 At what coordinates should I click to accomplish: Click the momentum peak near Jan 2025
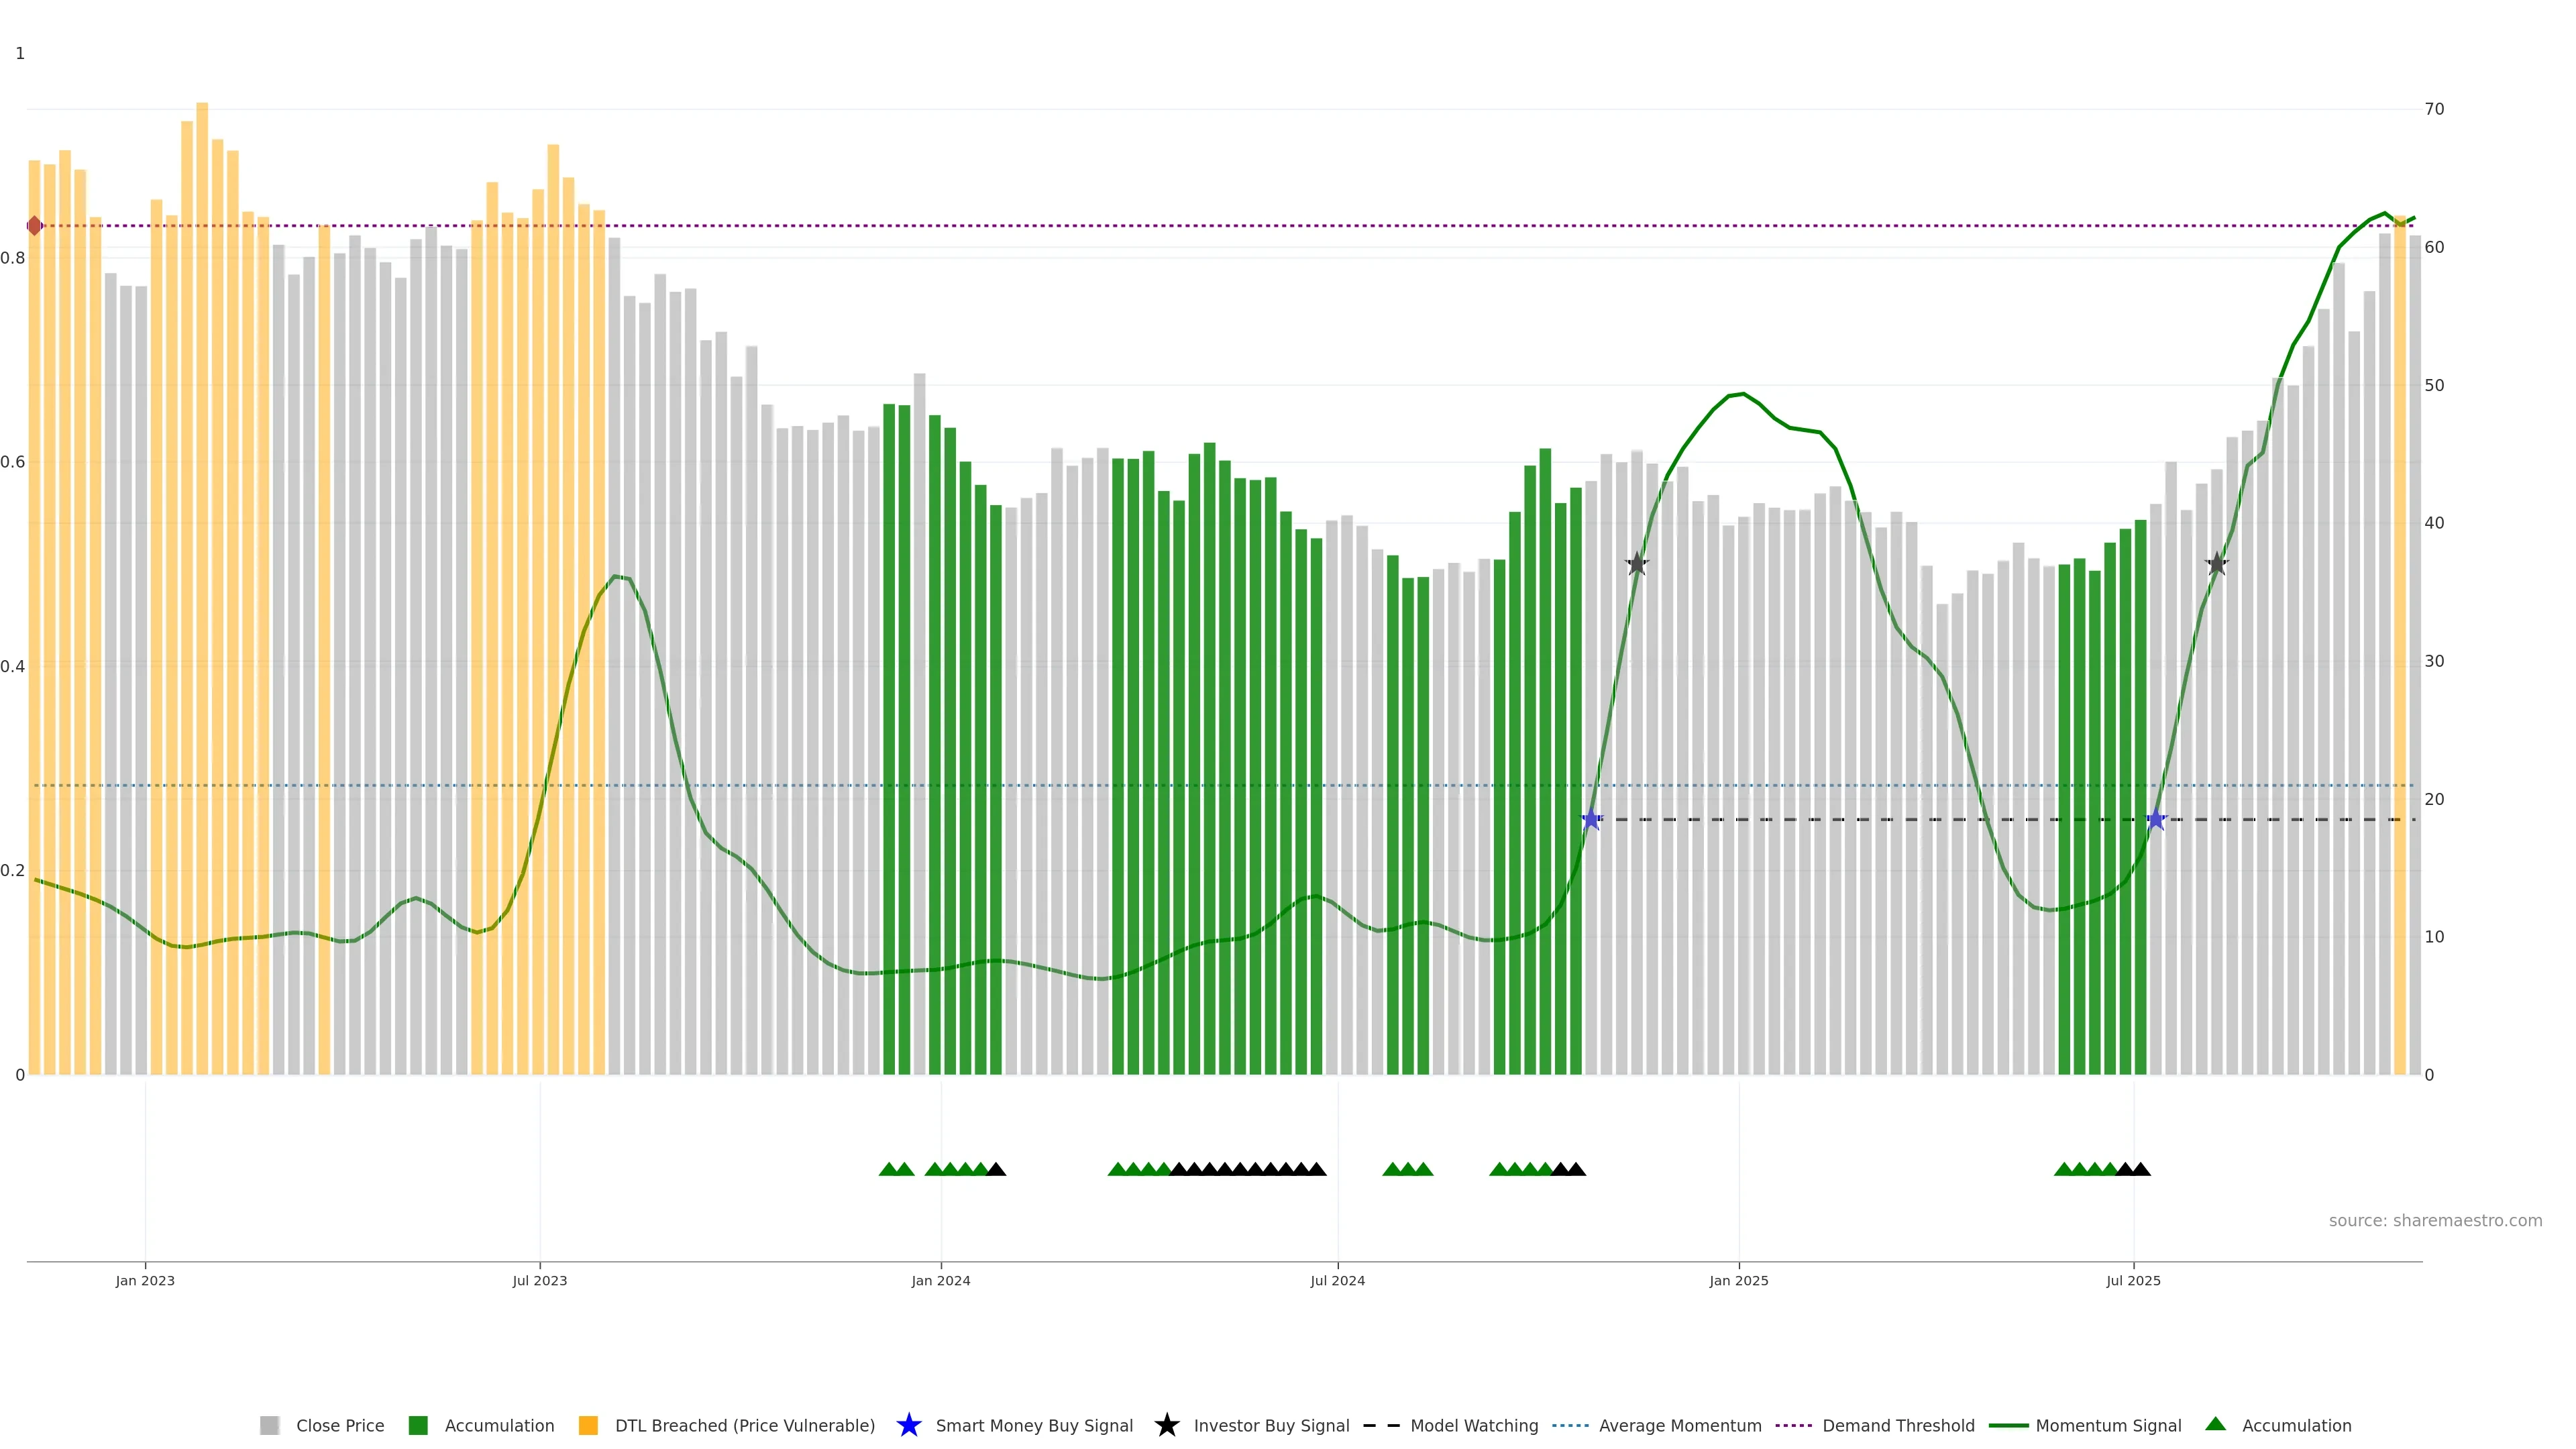1743,394
